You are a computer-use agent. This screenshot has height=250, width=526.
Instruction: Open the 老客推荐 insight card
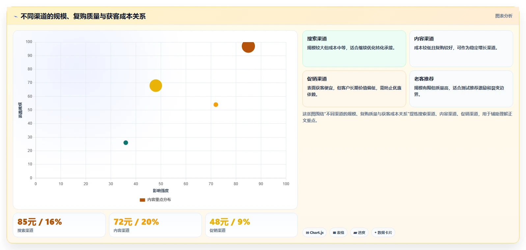click(x=461, y=89)
